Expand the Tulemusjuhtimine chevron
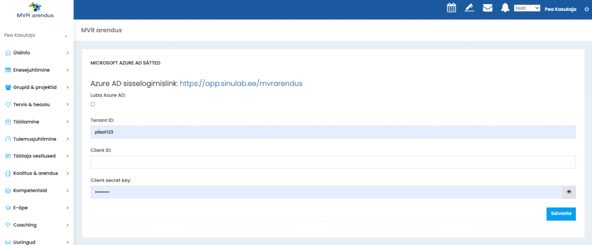 coord(68,139)
